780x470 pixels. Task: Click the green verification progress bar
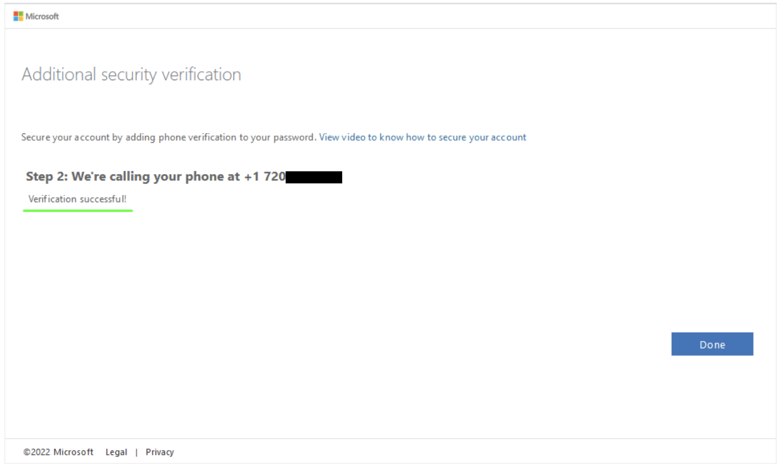pos(77,210)
